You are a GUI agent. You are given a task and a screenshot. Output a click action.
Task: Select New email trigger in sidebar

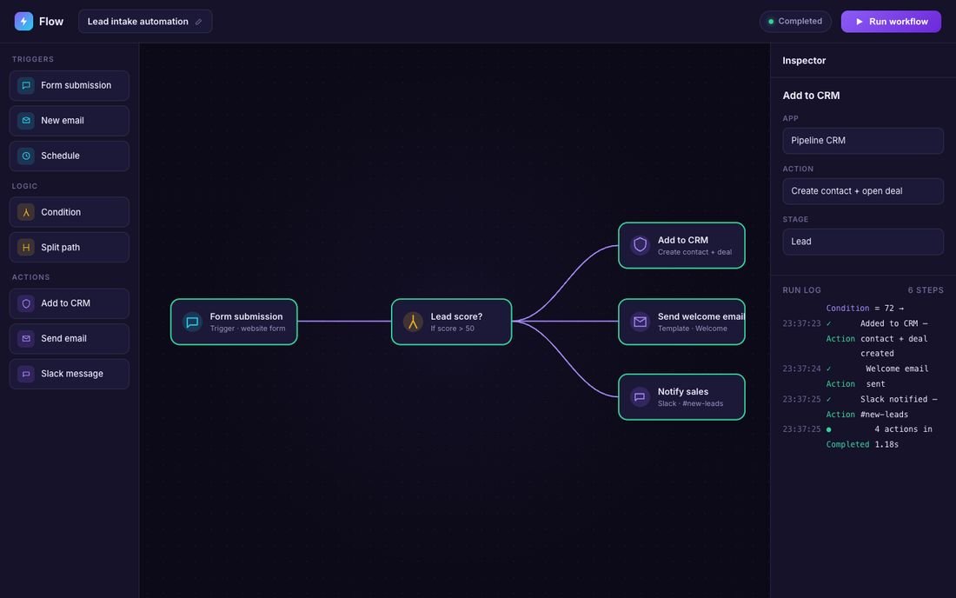tap(70, 121)
